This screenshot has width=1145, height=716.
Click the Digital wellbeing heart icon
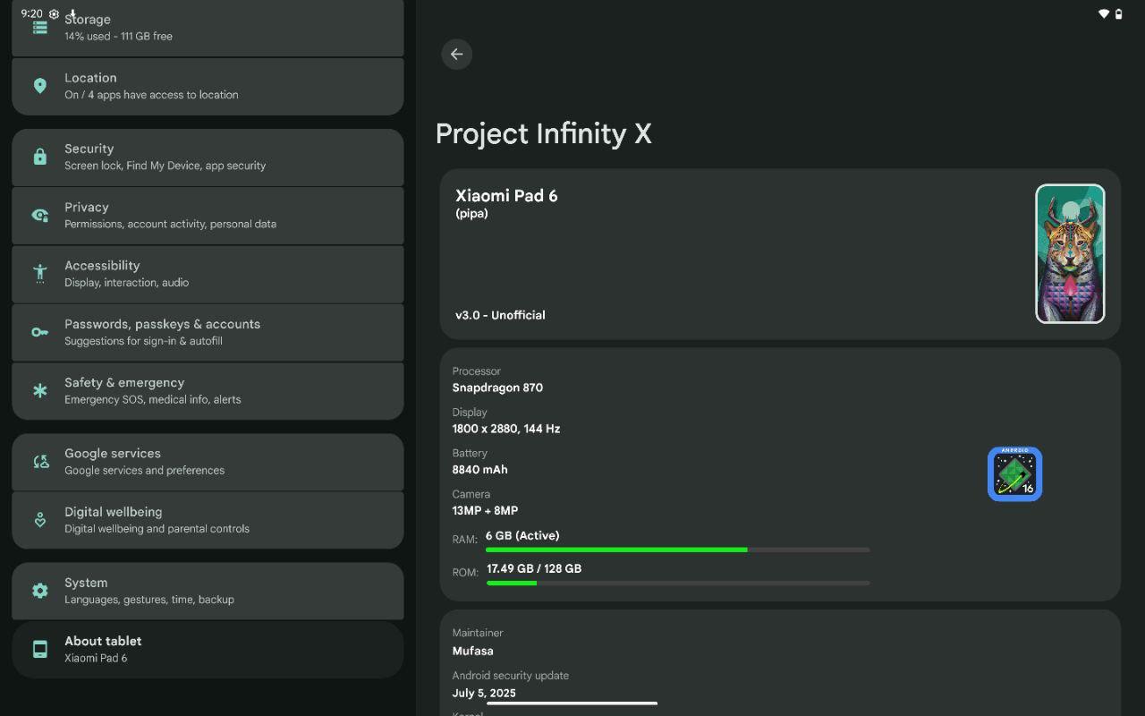39,520
